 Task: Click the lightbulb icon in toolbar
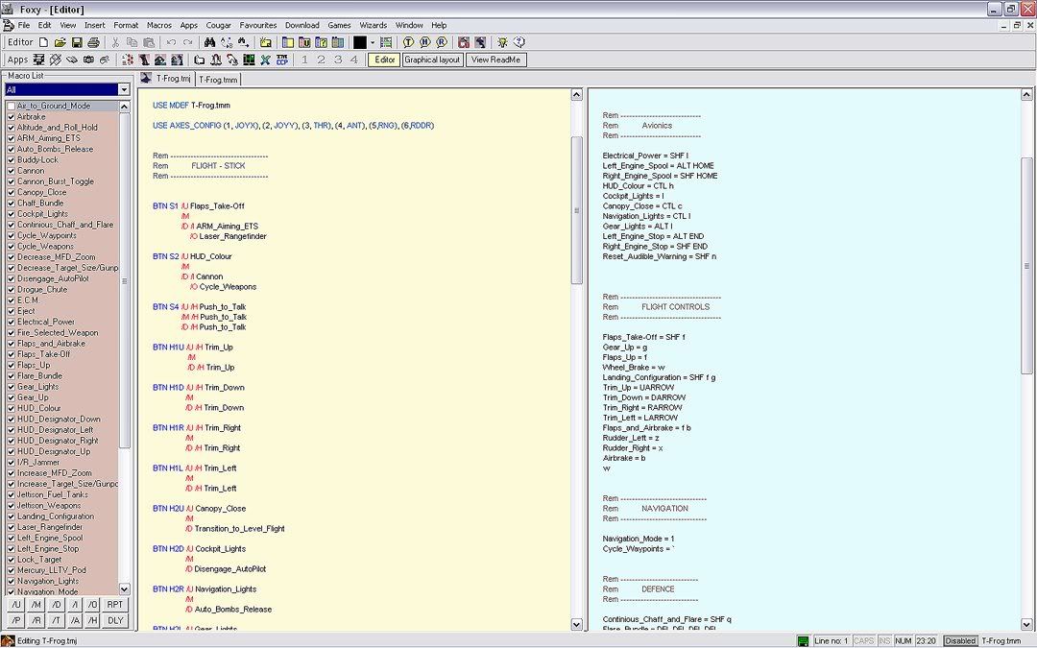[501, 42]
